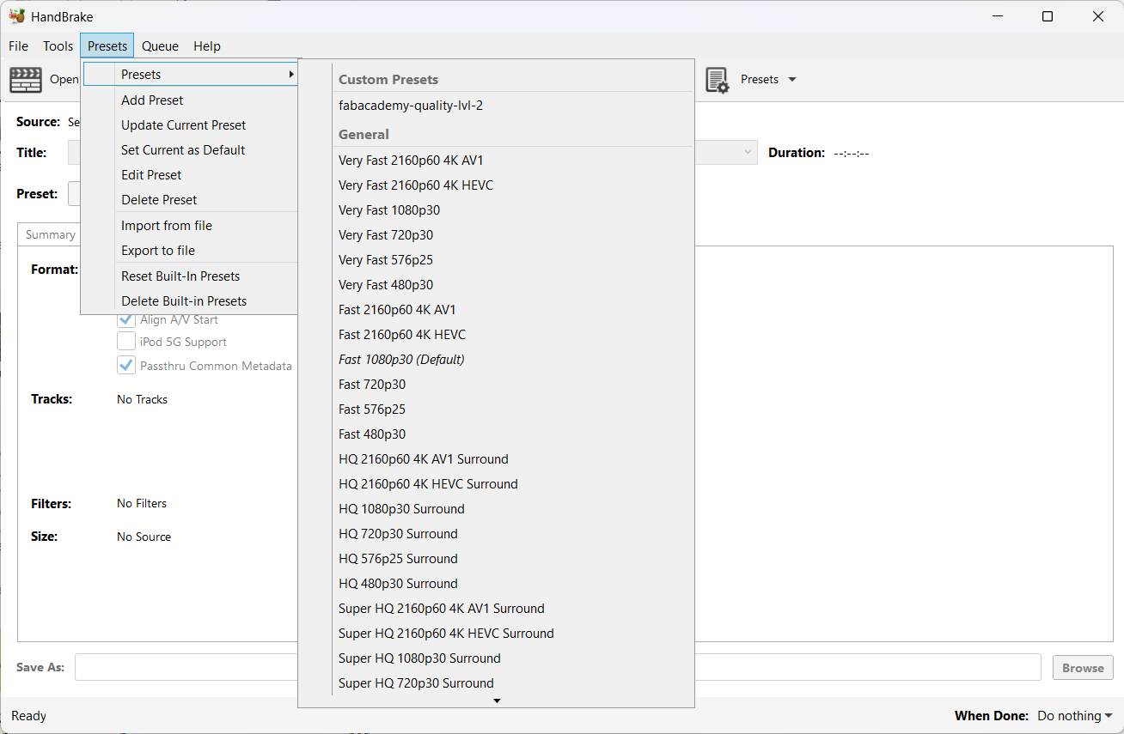Click the Duration value --:--:--
This screenshot has width=1124, height=734.
pos(852,153)
